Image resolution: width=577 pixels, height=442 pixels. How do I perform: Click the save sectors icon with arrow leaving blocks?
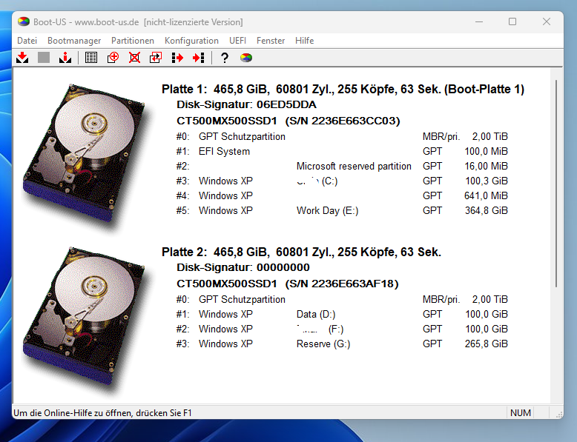pos(177,58)
